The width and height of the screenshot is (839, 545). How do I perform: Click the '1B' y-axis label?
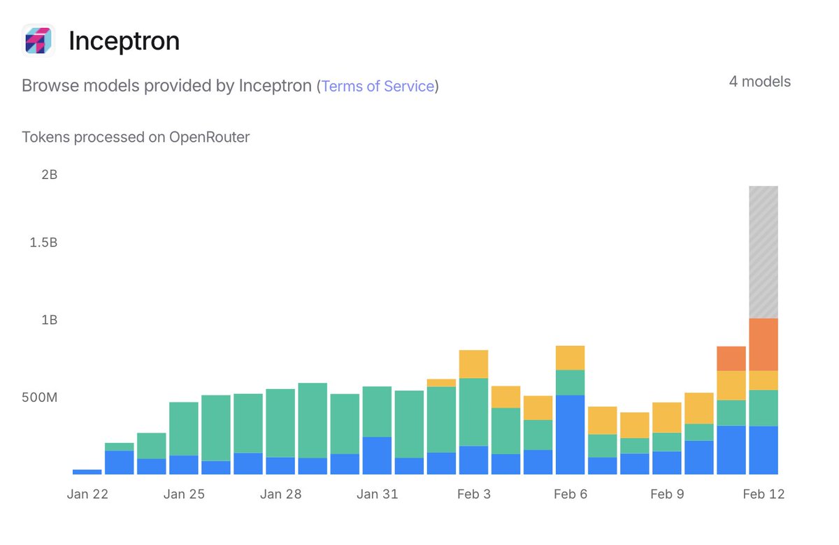[50, 320]
